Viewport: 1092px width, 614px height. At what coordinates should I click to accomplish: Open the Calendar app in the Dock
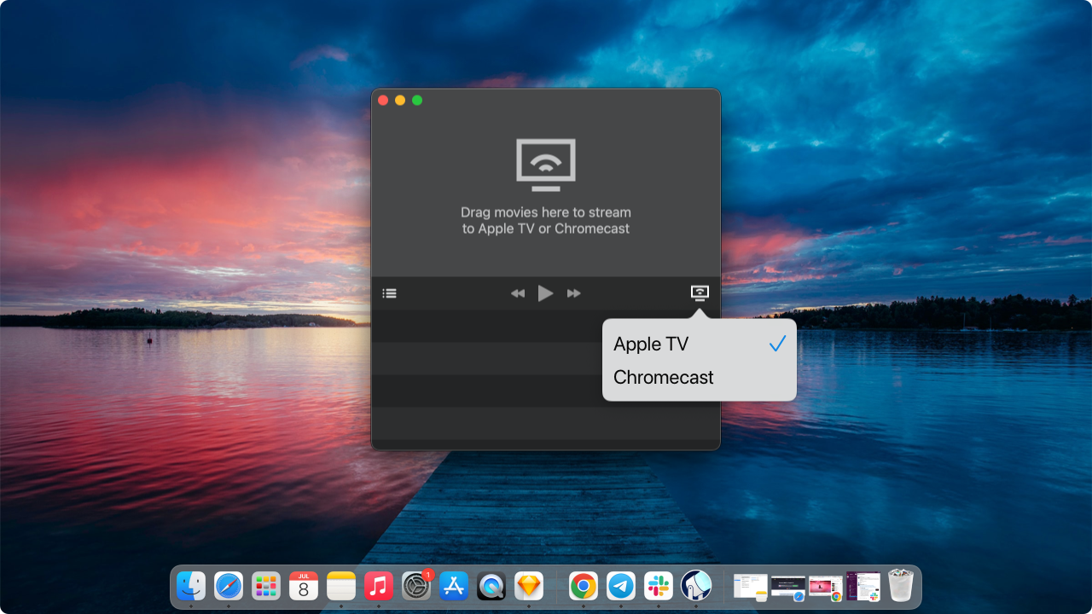pyautogui.click(x=304, y=586)
